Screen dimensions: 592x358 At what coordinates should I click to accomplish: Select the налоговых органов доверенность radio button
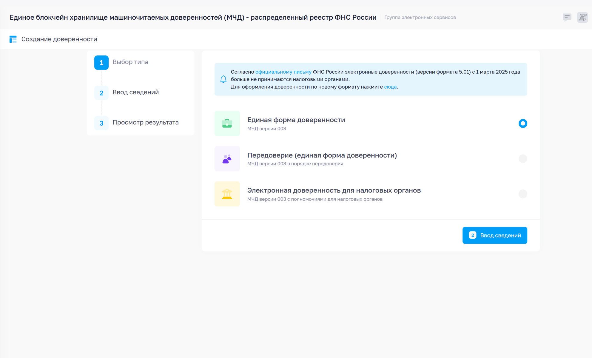(x=523, y=194)
